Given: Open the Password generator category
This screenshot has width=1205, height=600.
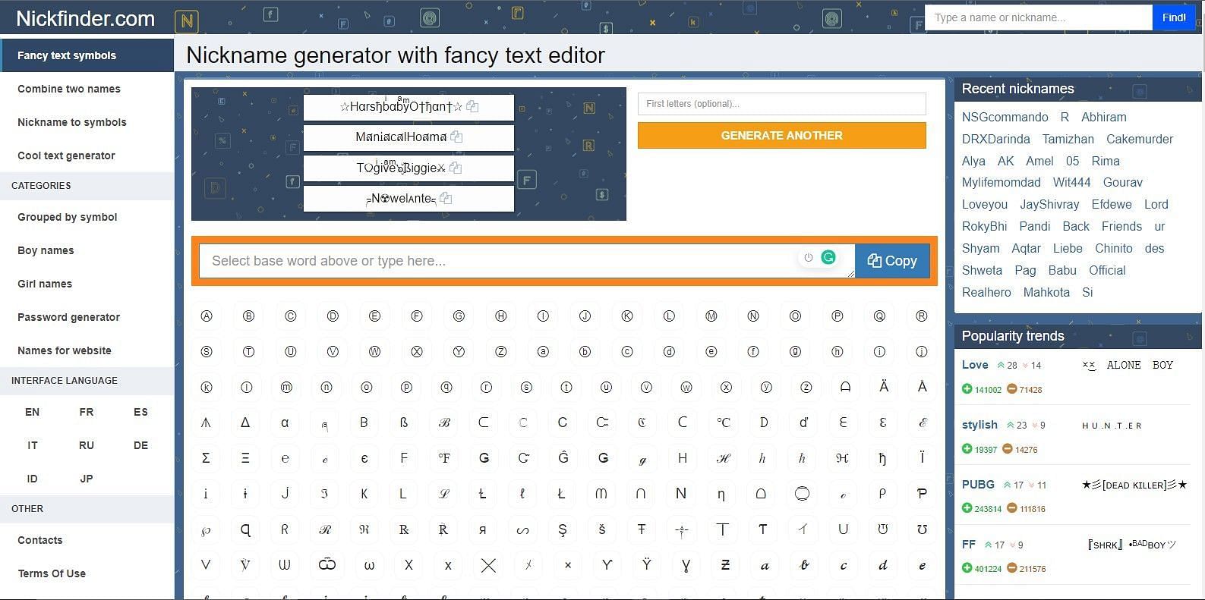Looking at the screenshot, I should click(x=68, y=317).
